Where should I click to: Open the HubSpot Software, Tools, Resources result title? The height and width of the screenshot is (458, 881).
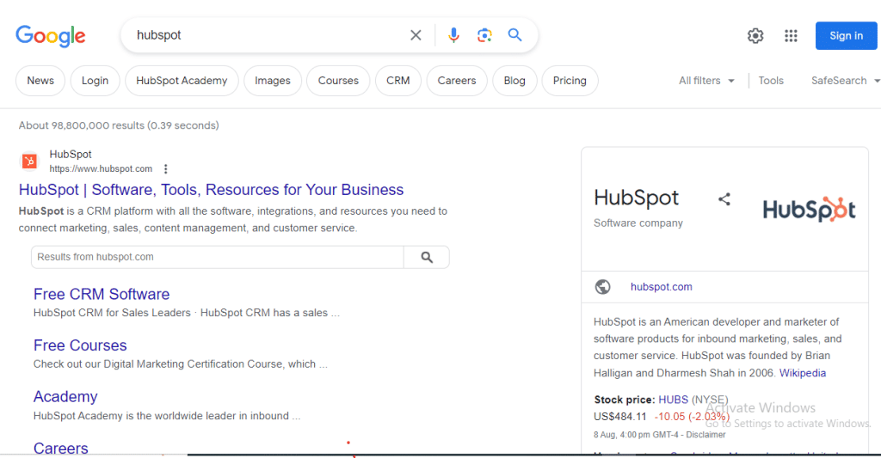click(x=212, y=190)
